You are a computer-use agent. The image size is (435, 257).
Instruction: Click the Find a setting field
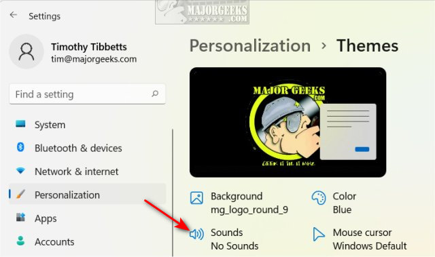[88, 94]
